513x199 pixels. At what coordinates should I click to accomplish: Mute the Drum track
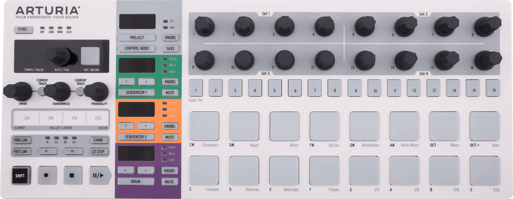(x=170, y=182)
